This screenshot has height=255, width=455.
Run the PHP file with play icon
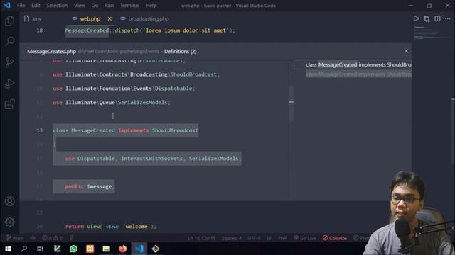416,18
